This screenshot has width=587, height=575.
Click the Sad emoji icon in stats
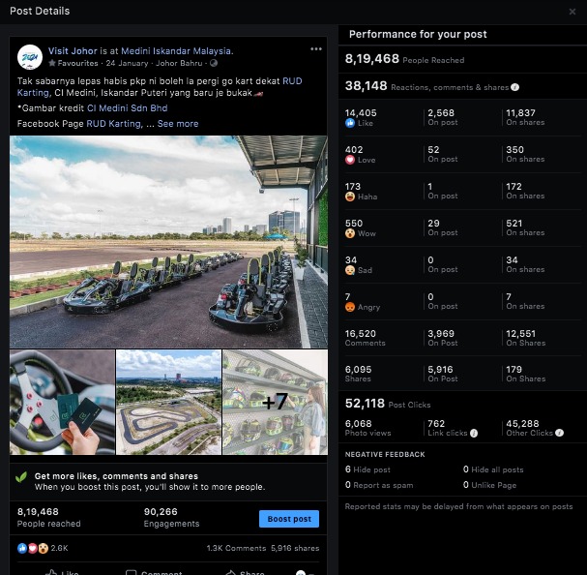[350, 270]
